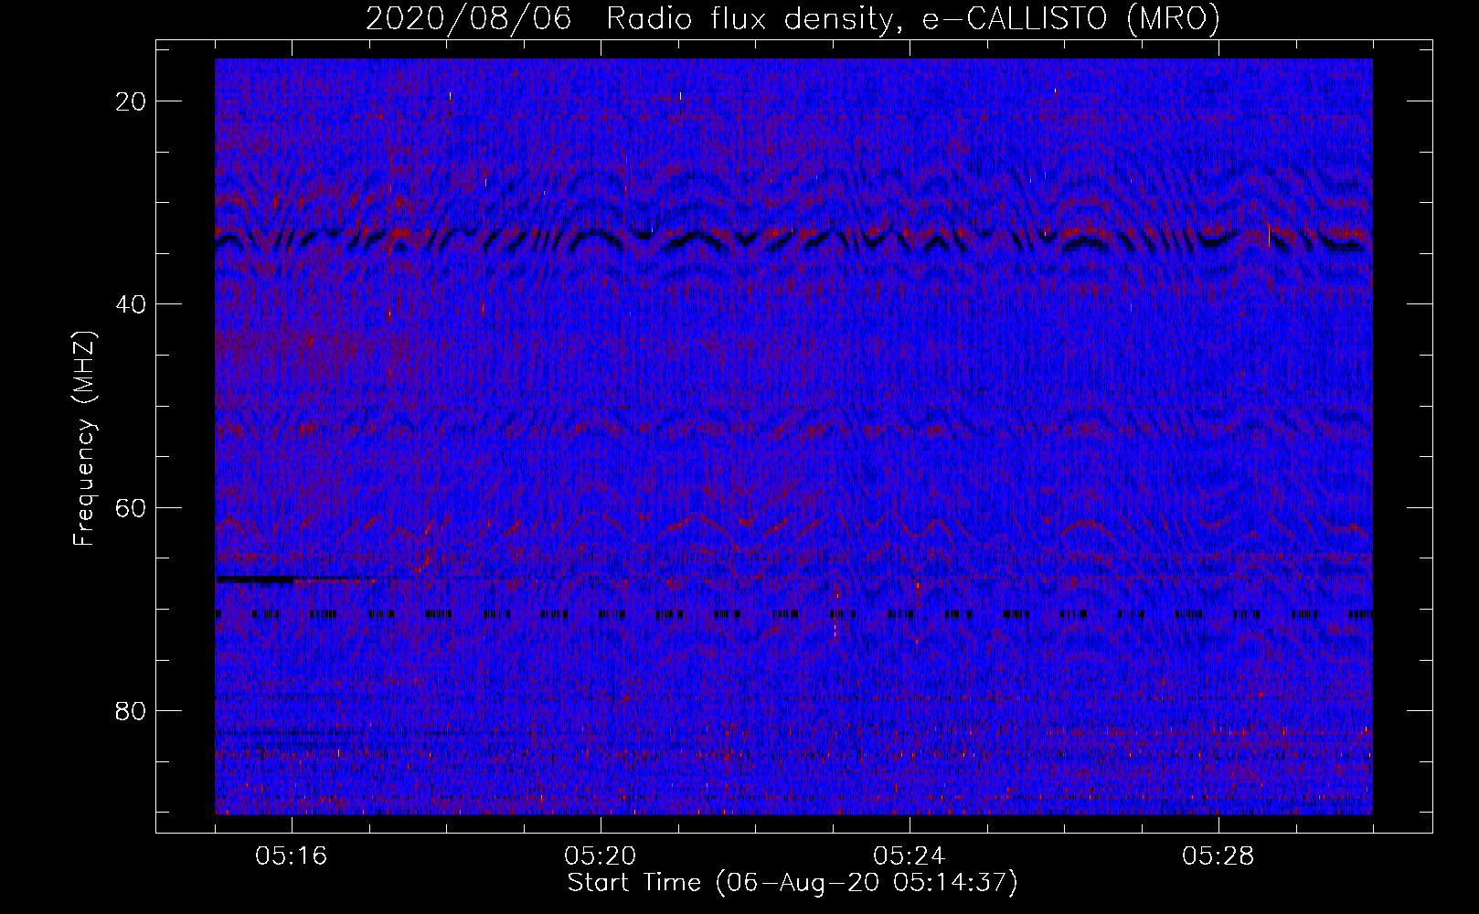
Task: Click the 40 frequency tick label
Action: [x=132, y=303]
